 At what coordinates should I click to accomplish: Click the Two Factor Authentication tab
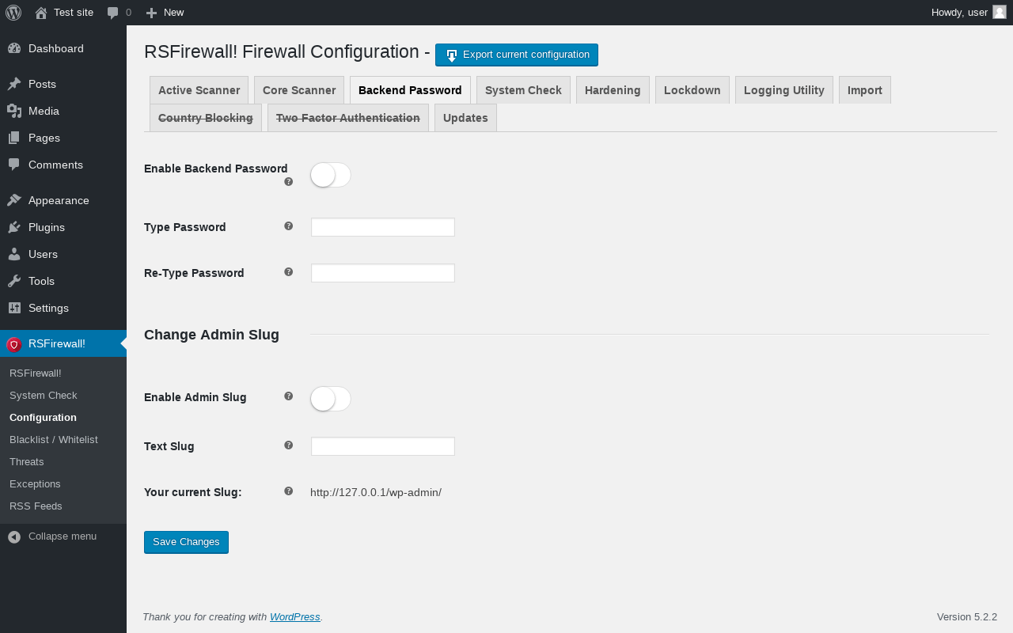348,118
